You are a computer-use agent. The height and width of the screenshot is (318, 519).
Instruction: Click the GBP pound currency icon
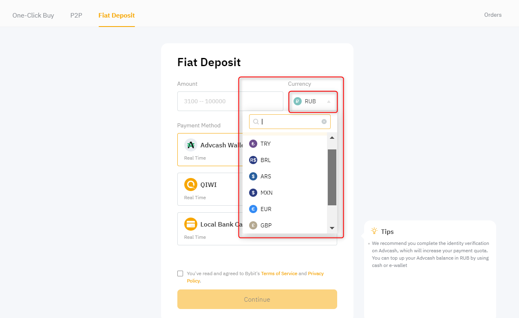(253, 225)
